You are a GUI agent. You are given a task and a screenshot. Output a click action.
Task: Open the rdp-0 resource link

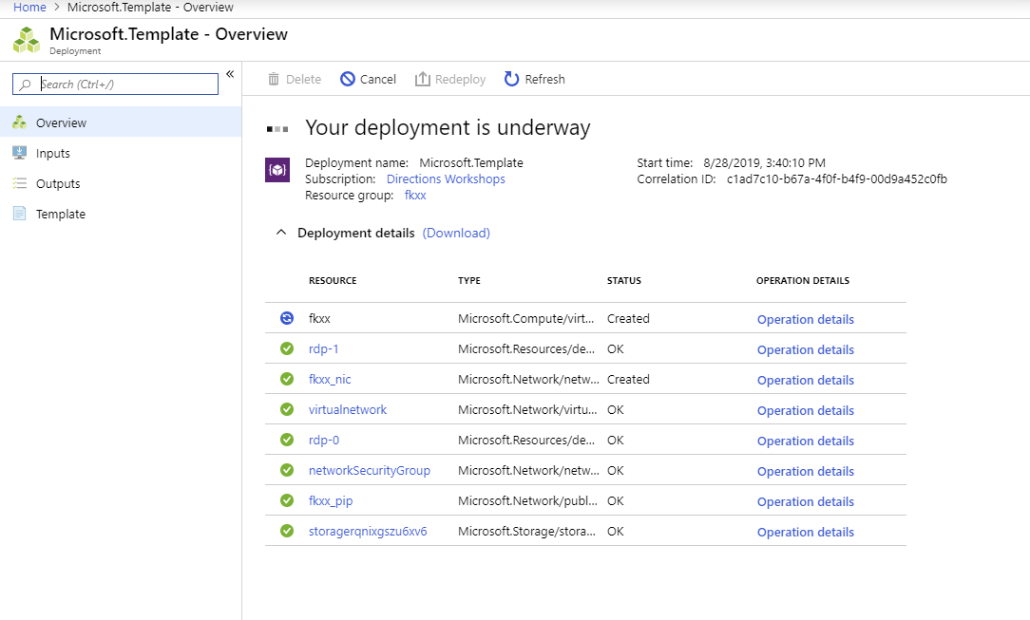pos(324,441)
